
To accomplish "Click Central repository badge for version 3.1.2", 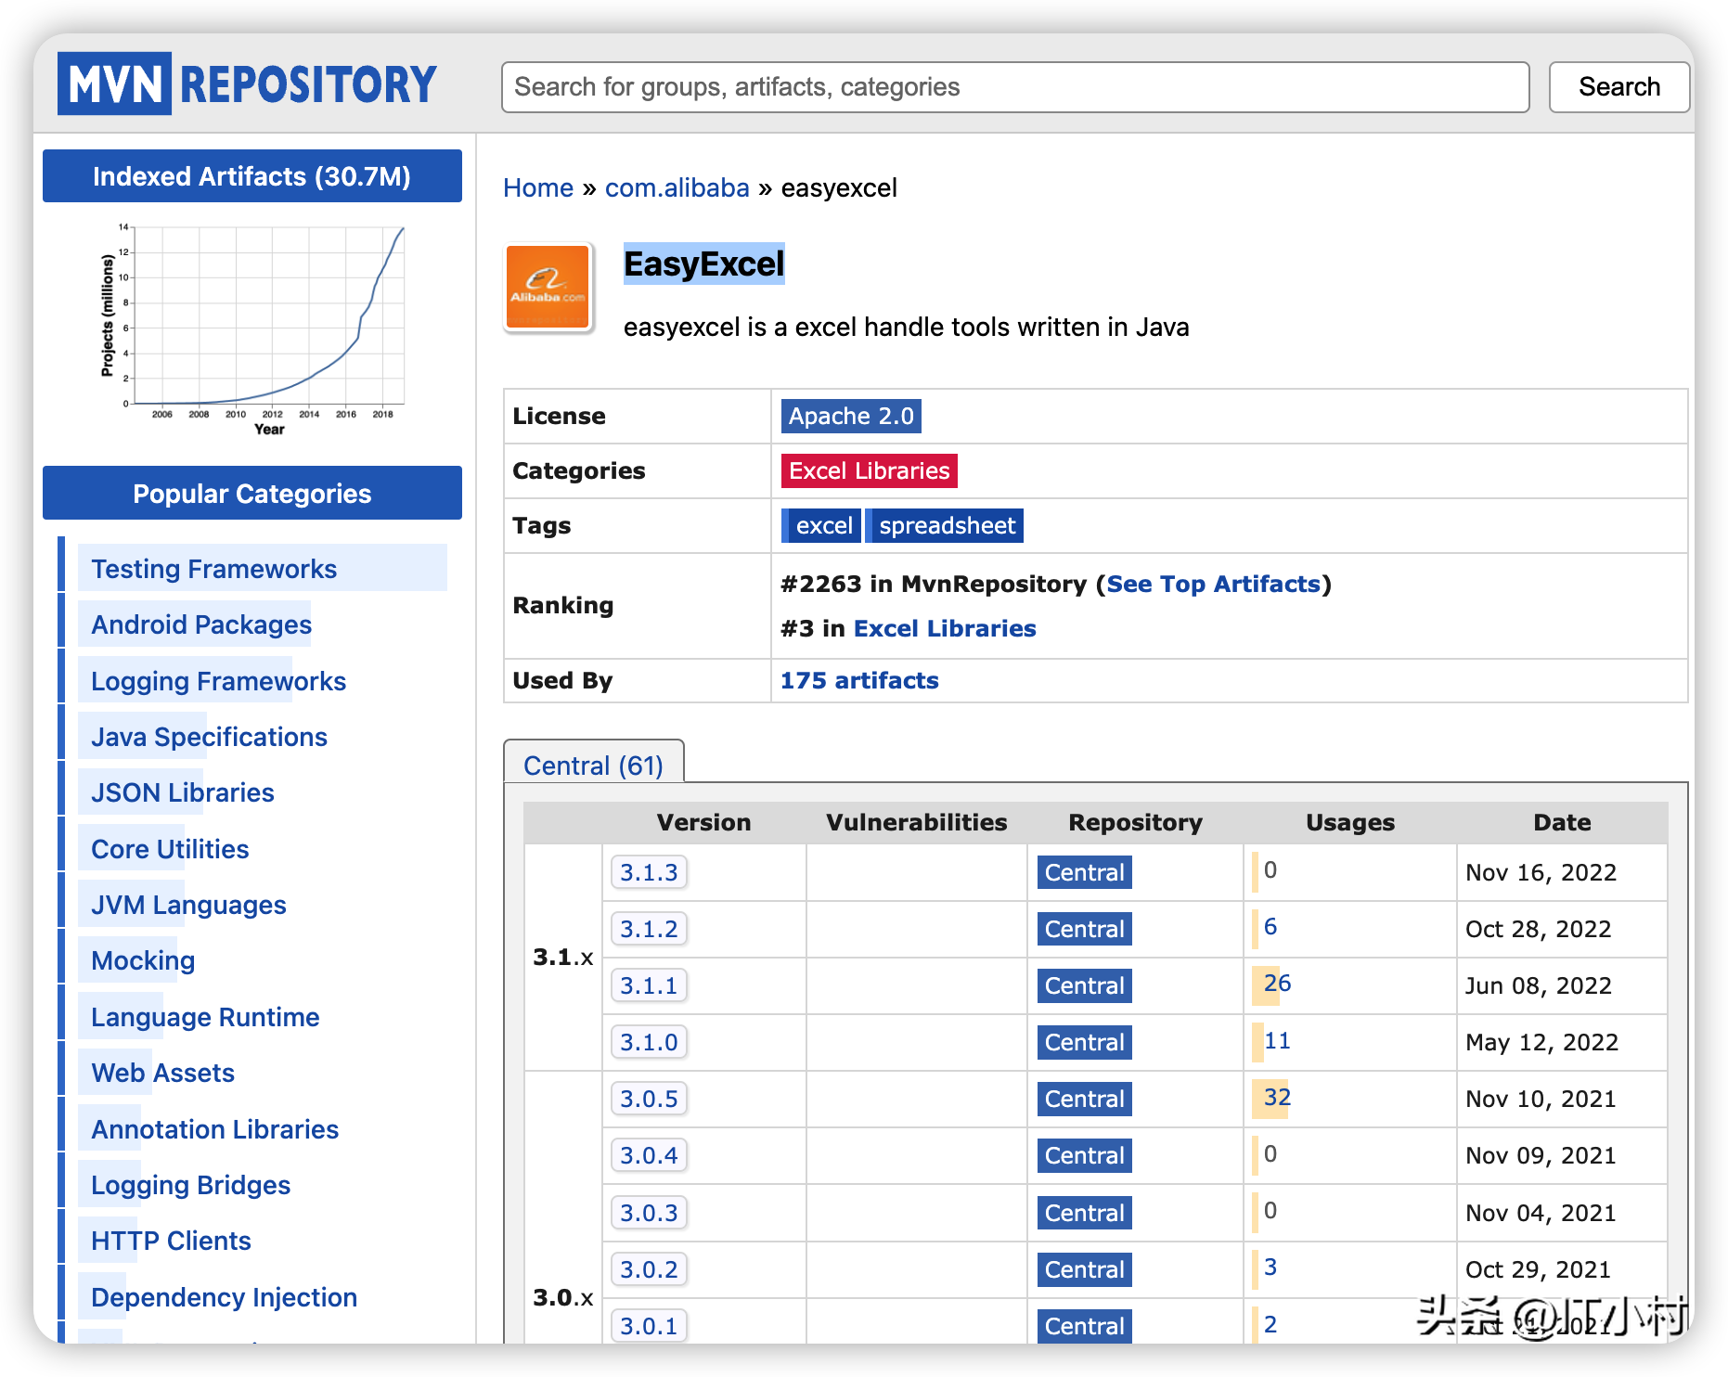I will pyautogui.click(x=1085, y=930).
